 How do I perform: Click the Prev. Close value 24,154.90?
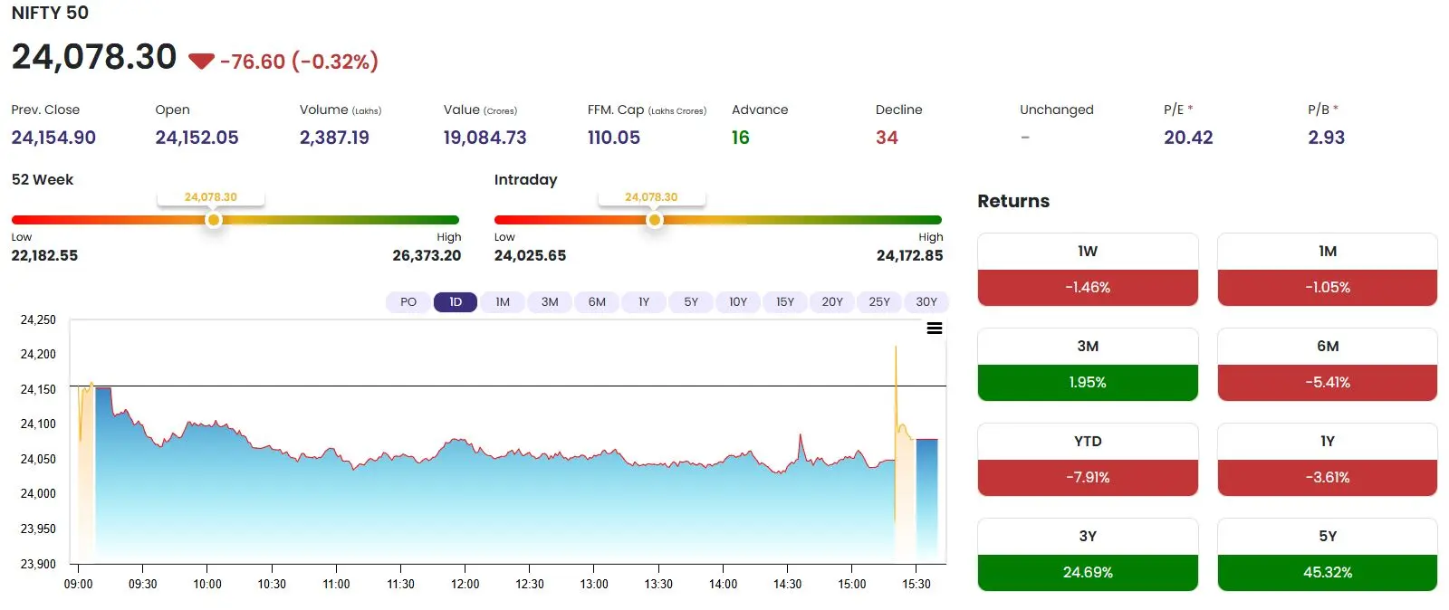click(53, 138)
